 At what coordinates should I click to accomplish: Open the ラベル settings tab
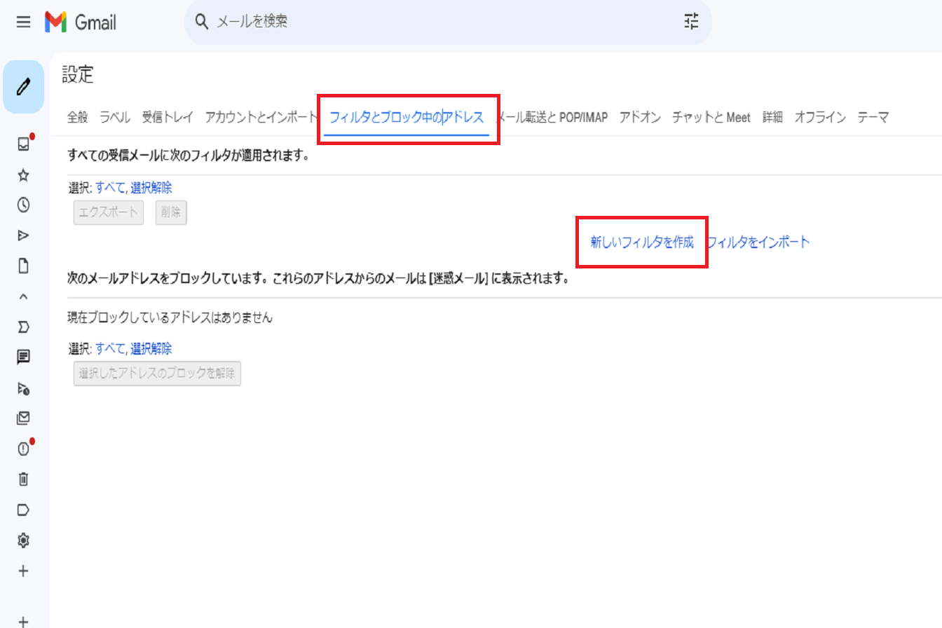[x=115, y=118]
